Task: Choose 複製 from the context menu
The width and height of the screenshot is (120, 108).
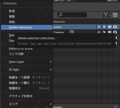Action: (x=27, y=17)
